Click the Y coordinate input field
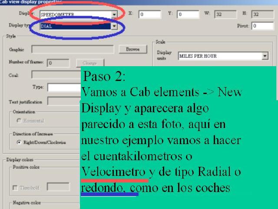 188,14
